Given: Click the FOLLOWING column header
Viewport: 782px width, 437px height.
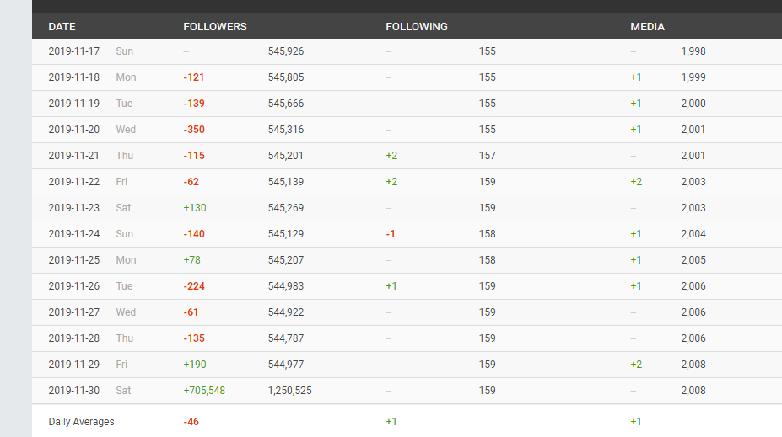Looking at the screenshot, I should [x=417, y=27].
